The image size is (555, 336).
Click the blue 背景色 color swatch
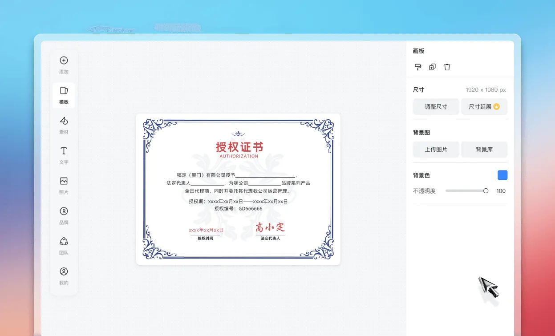(x=502, y=175)
